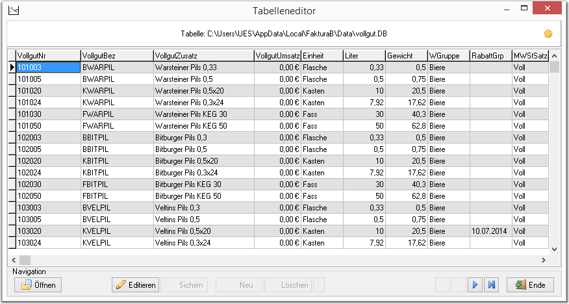
Task: Select cell 101005
Action: [x=49, y=79]
